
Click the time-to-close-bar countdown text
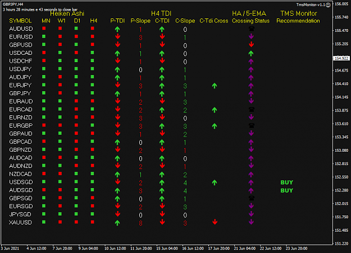40,10
